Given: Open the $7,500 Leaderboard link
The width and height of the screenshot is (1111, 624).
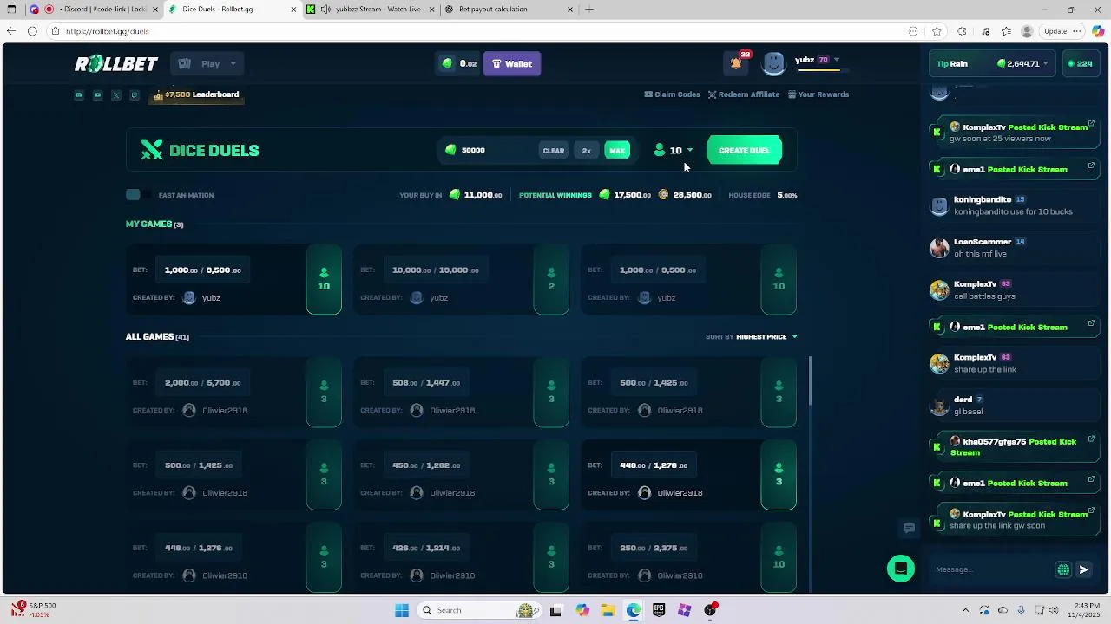Looking at the screenshot, I should pyautogui.click(x=197, y=94).
